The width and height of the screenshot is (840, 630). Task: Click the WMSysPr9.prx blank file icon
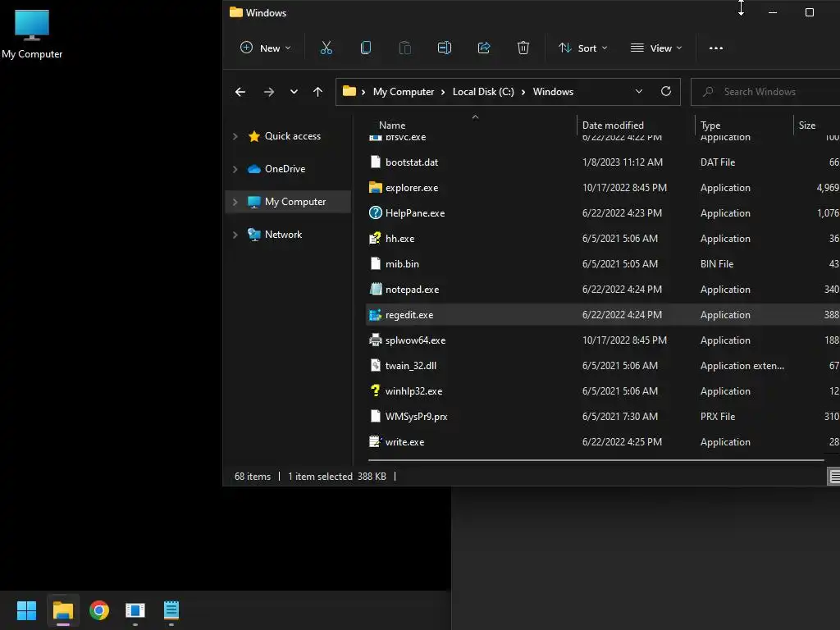[376, 416]
